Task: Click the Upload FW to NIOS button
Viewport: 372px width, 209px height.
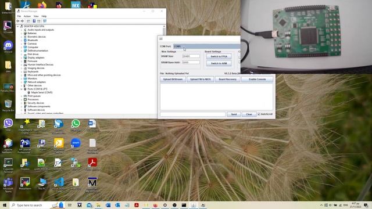Action: click(x=200, y=79)
